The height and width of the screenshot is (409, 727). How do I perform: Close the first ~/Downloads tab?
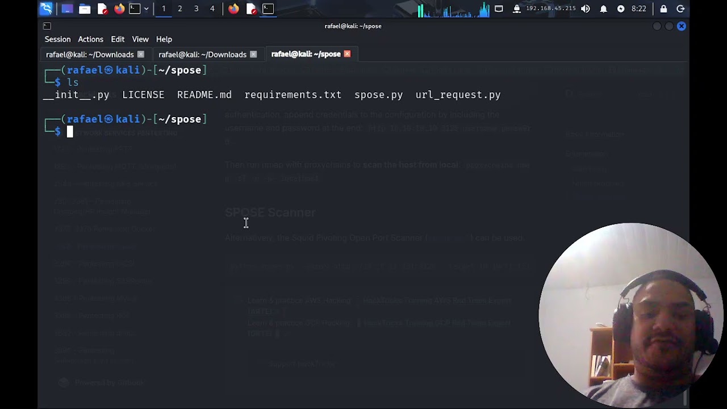pos(141,55)
